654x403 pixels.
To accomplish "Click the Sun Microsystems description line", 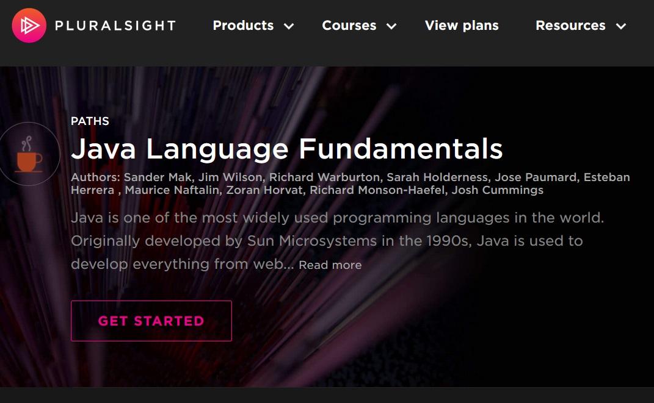I will (327, 241).
